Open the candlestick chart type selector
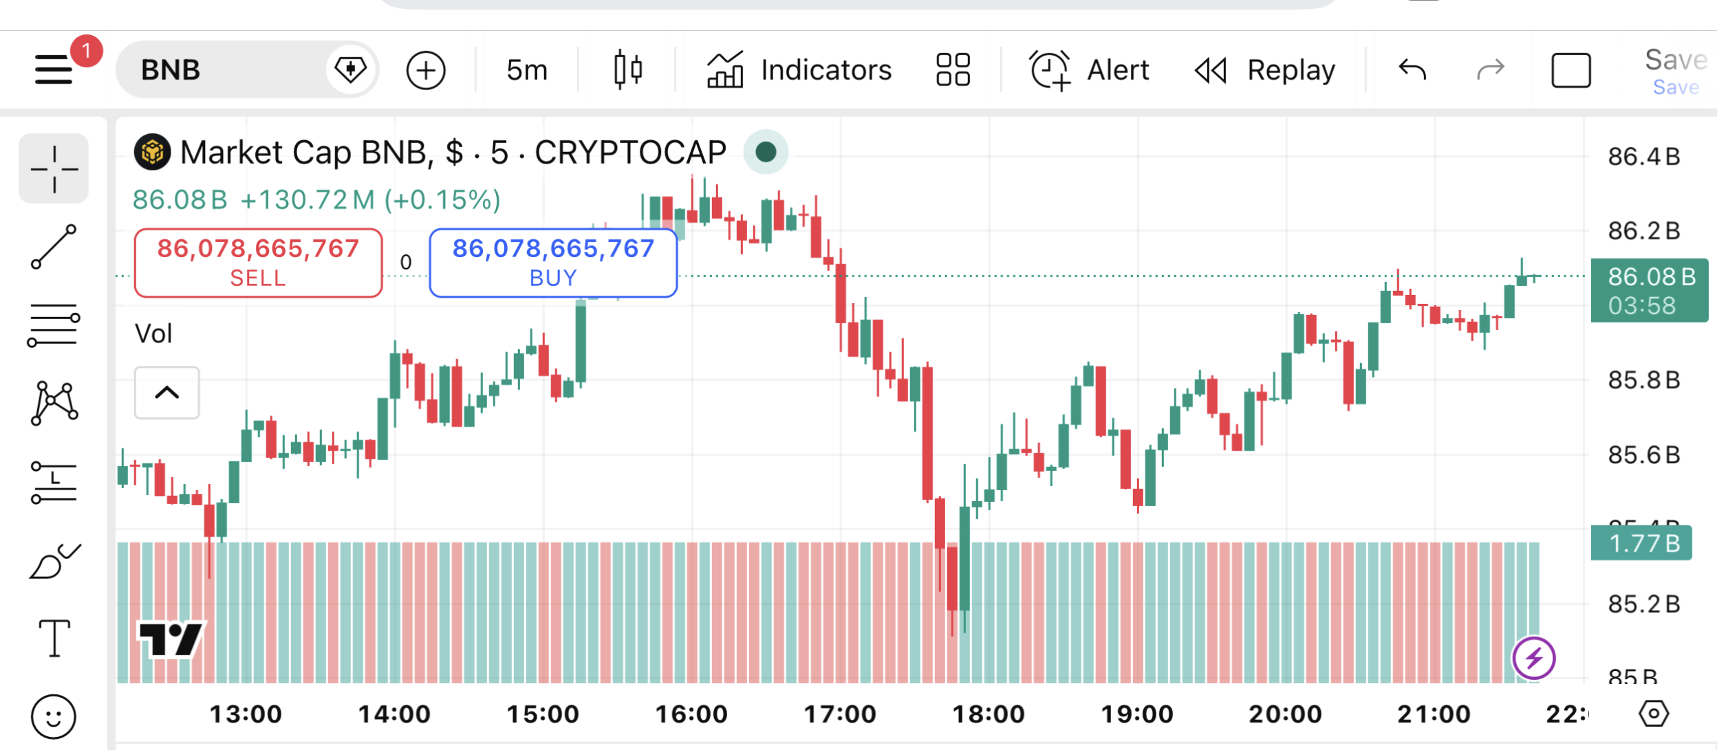This screenshot has height=750, width=1717. [x=627, y=70]
